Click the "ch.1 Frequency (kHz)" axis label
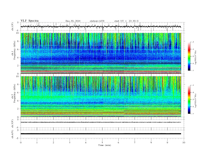 pyautogui.click(x=14, y=50)
